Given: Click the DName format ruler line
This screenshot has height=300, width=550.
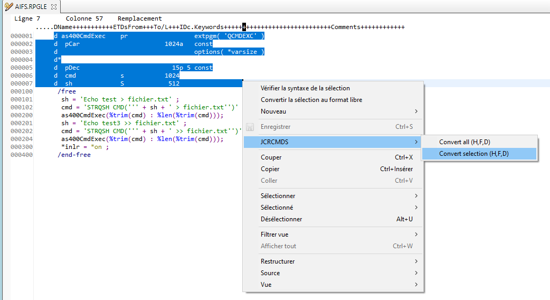Looking at the screenshot, I should tap(220, 27).
